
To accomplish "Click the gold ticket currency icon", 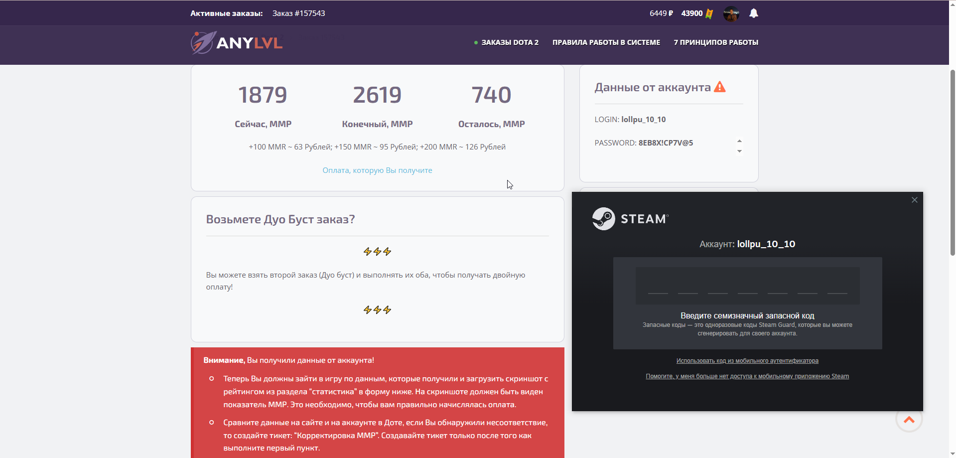I will [x=709, y=13].
